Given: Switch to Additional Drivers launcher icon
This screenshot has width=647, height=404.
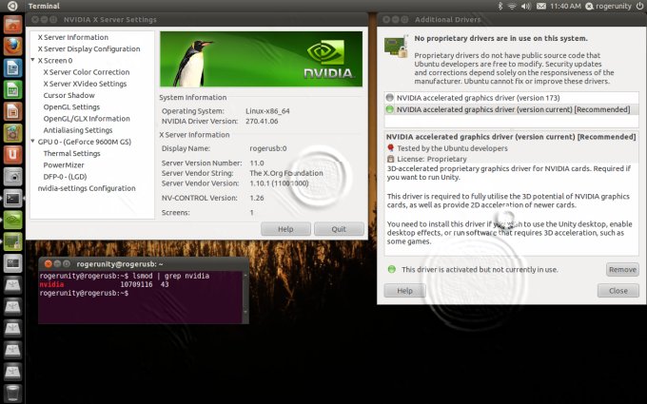Looking at the screenshot, I should click(12, 241).
